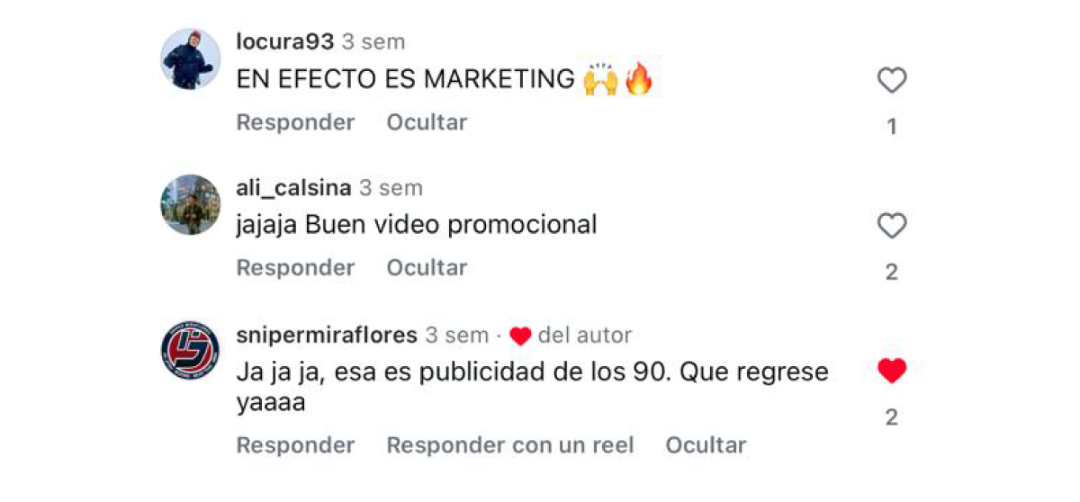Viewport: 1080px width, 502px height.
Task: Like locura93's comment with heart icon
Action: tap(891, 81)
